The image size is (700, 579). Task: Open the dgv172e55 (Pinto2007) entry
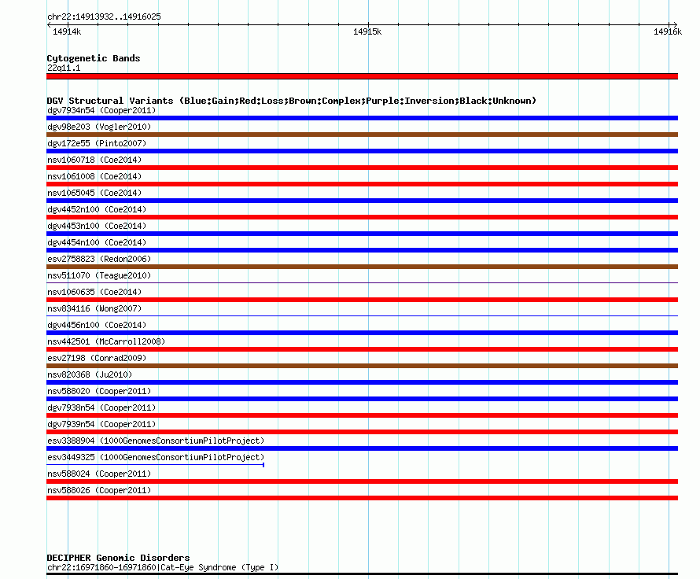[x=97, y=143]
